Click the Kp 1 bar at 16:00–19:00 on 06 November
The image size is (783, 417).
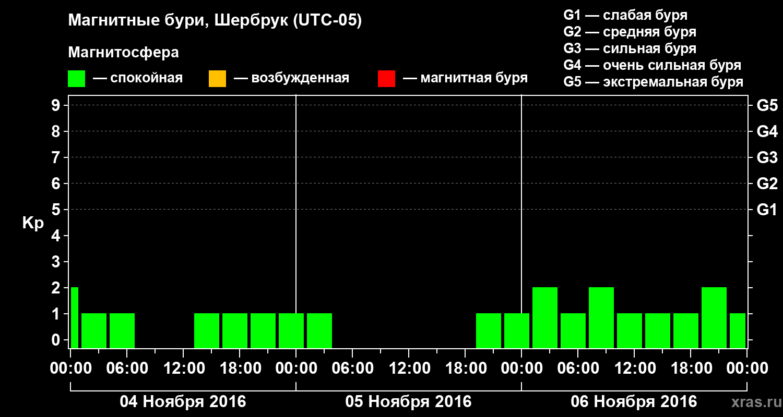click(686, 330)
